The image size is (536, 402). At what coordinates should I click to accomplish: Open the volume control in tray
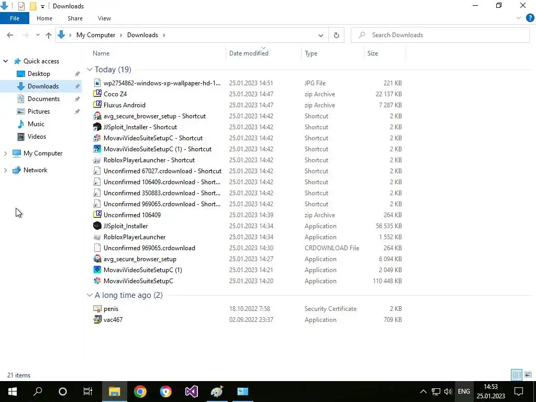[448, 392]
